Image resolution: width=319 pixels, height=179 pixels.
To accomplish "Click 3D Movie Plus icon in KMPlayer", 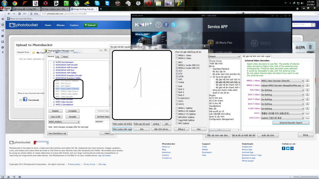I will tap(211, 43).
